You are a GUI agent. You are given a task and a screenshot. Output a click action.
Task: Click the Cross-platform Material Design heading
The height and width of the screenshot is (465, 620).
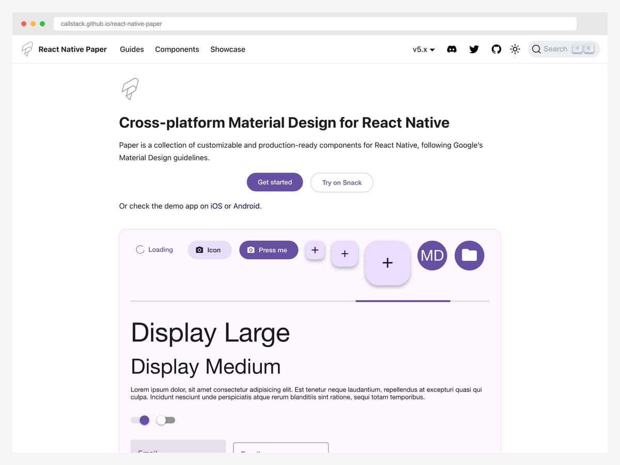click(284, 122)
